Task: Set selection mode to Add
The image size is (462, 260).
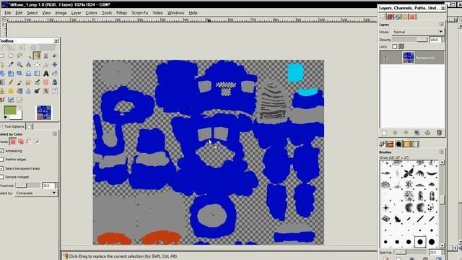Action: pyautogui.click(x=21, y=142)
